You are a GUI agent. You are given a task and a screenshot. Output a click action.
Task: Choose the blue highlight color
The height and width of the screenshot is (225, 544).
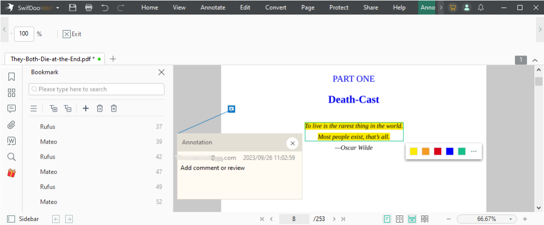(450, 151)
